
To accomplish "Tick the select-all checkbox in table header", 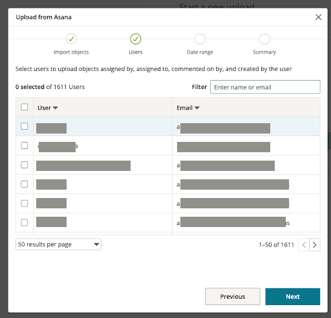I will [x=25, y=107].
